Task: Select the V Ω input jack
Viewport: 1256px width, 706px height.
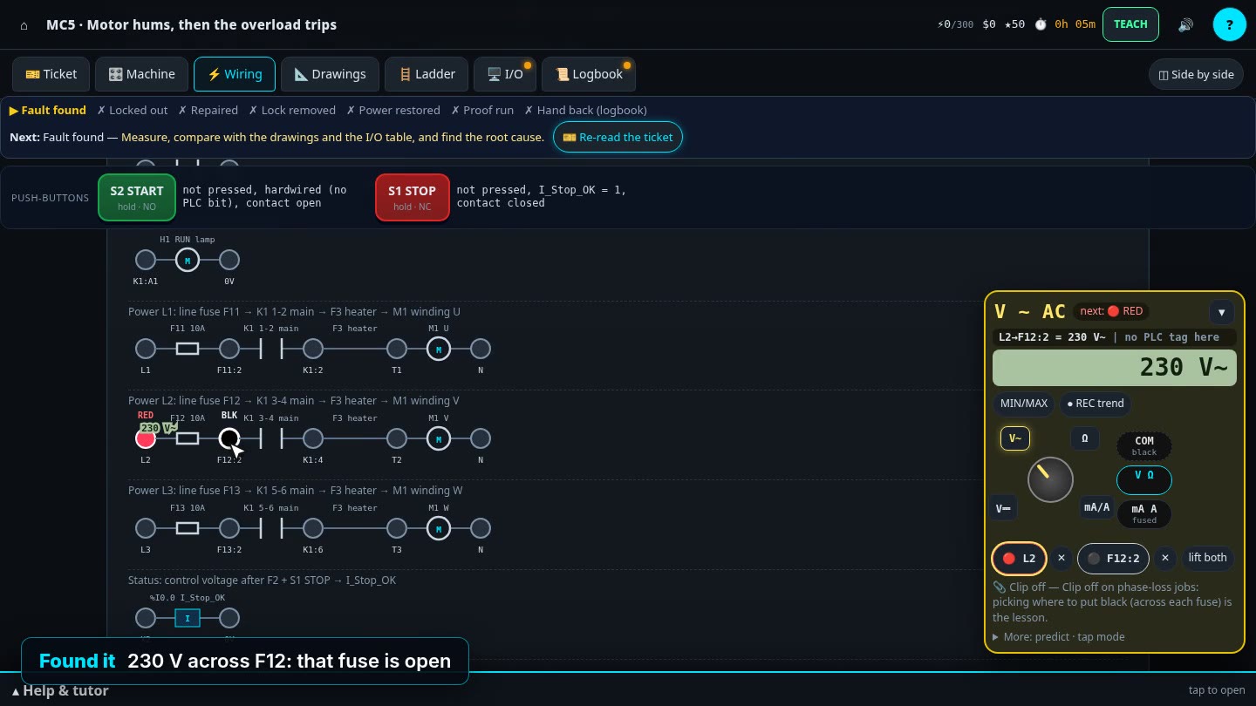Action: click(x=1144, y=480)
